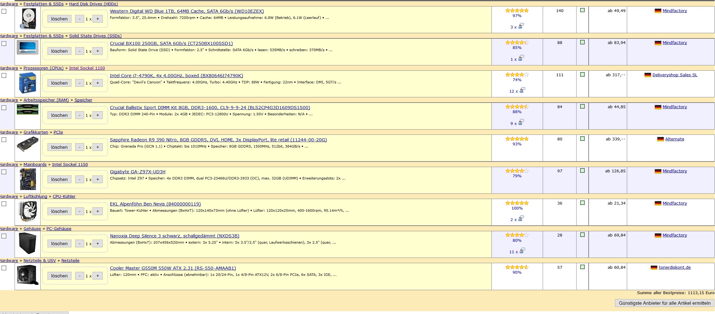Click the review users icon in the WD Blue row
This screenshot has height=314, width=715.
tap(521, 26)
